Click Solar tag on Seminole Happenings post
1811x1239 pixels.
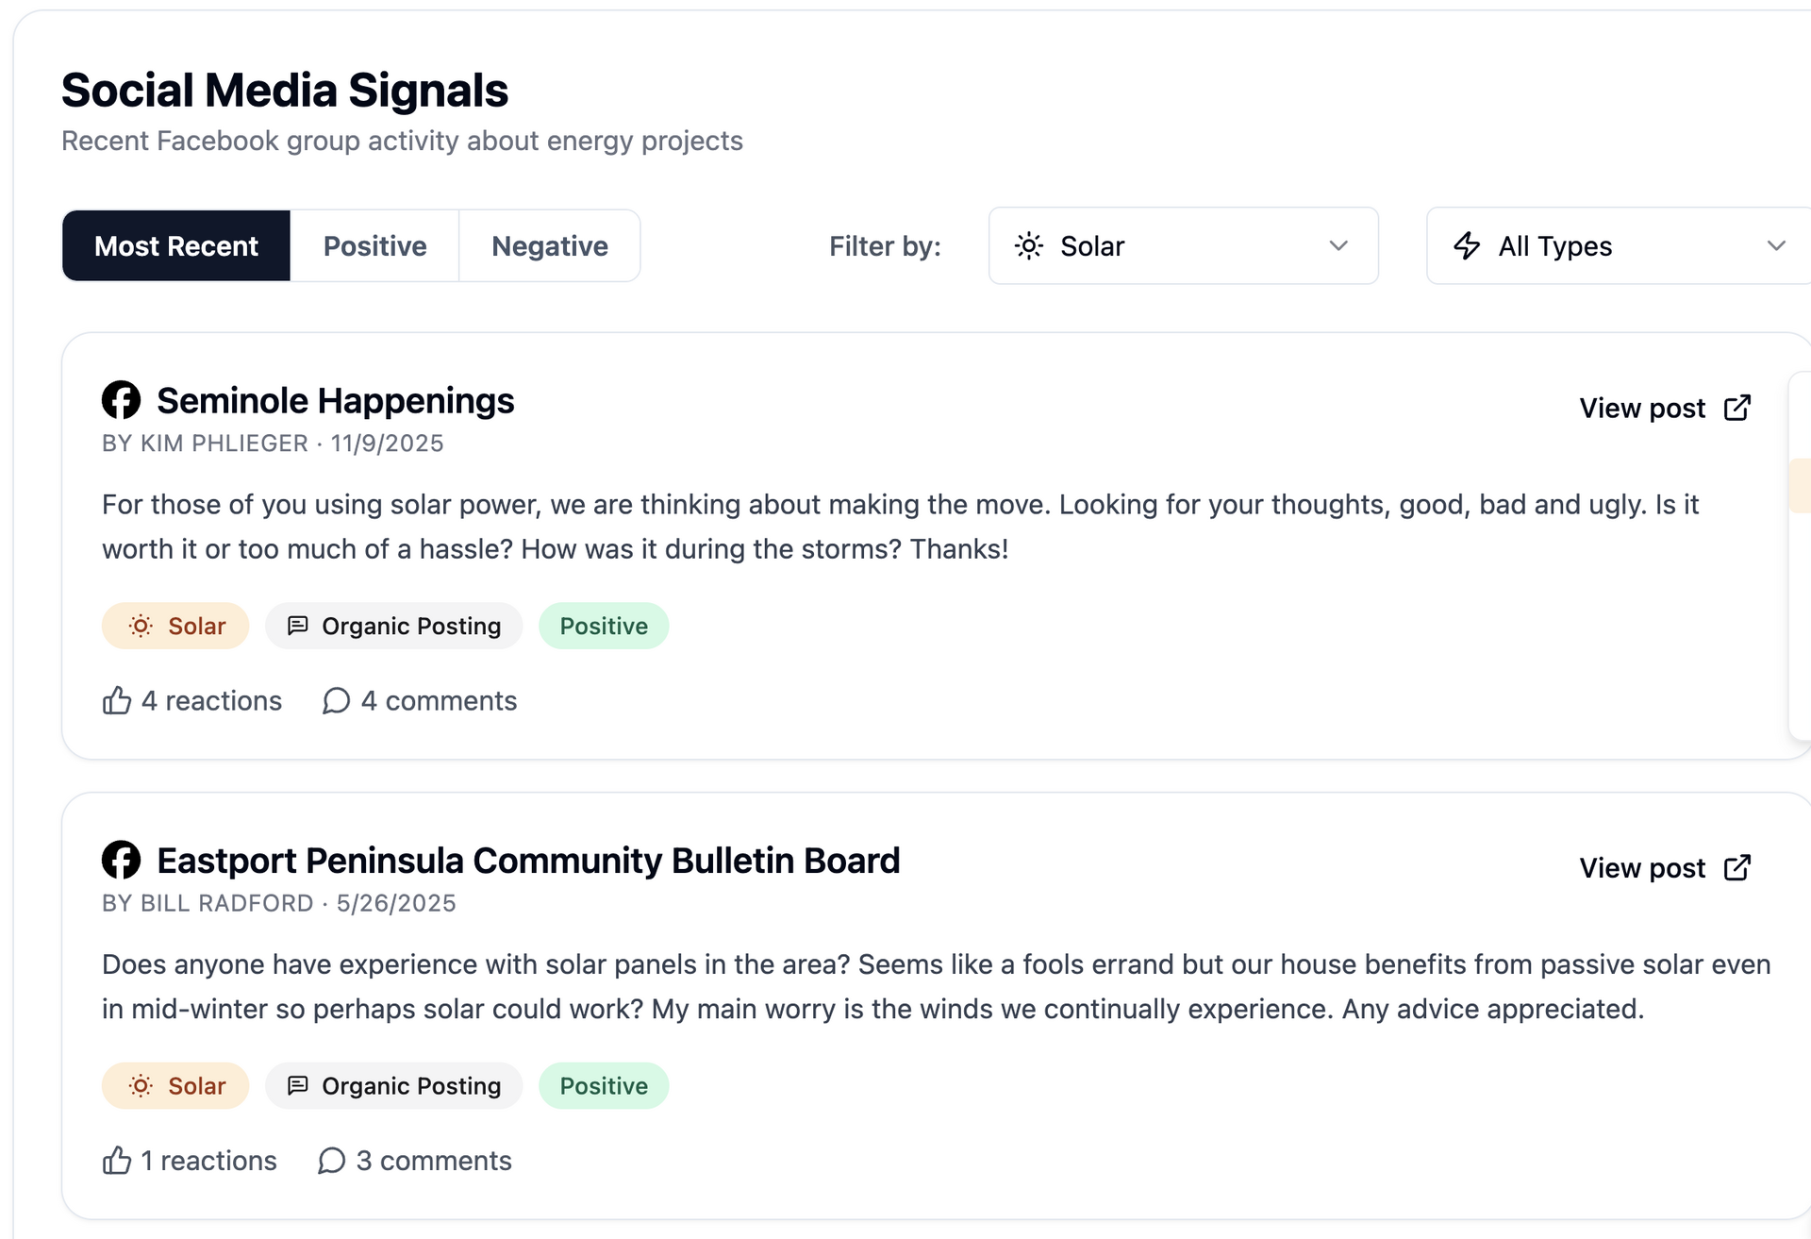175,626
